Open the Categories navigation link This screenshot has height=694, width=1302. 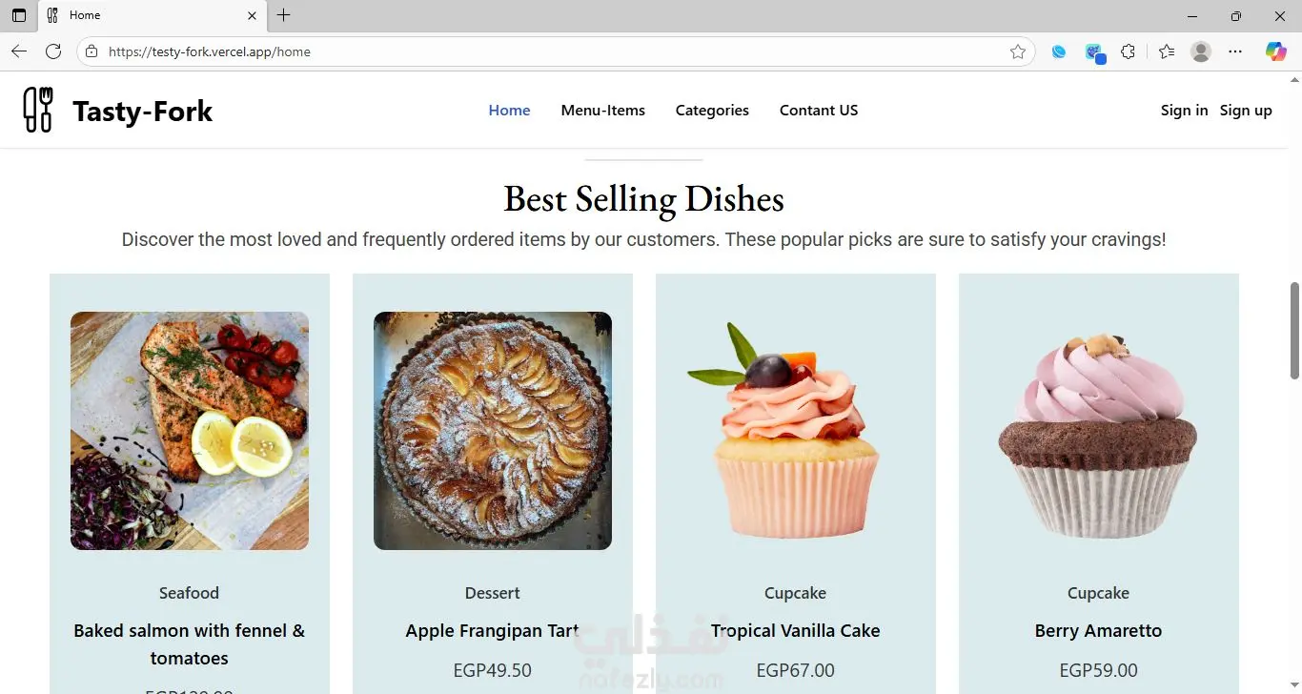[x=712, y=111]
